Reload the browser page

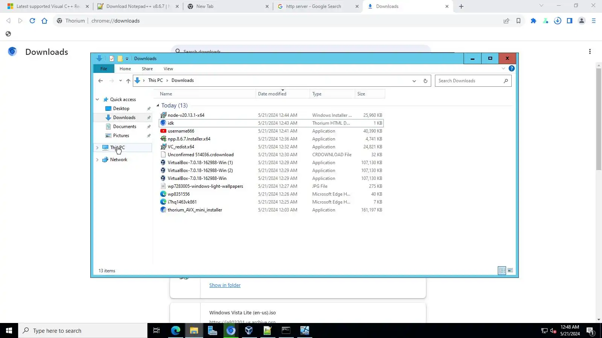(32, 21)
